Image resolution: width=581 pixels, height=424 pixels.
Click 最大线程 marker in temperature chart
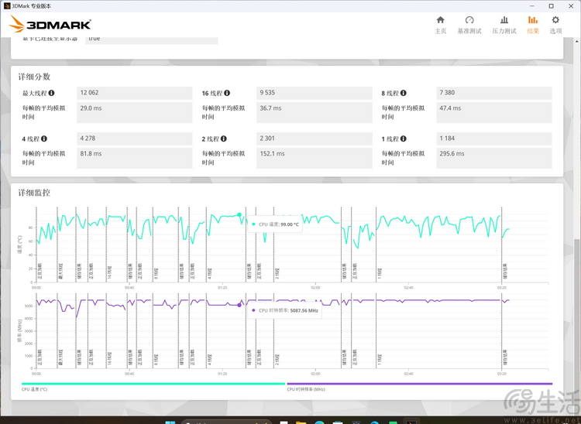[60, 272]
